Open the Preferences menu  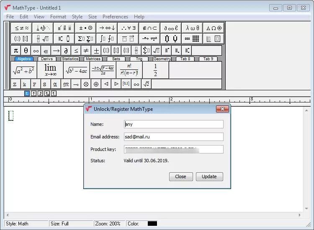pos(116,17)
